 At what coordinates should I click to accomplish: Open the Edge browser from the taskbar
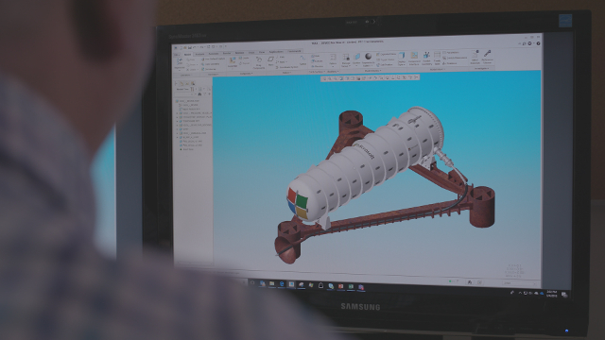(x=282, y=284)
